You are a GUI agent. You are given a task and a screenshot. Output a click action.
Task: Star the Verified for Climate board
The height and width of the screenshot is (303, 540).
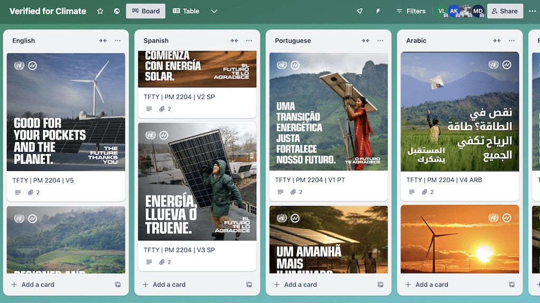coord(100,11)
